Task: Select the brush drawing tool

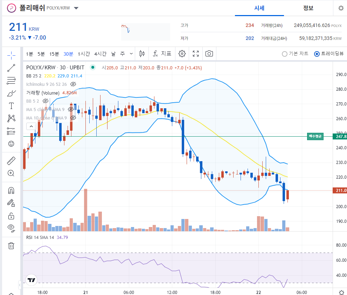Action: tap(11, 94)
